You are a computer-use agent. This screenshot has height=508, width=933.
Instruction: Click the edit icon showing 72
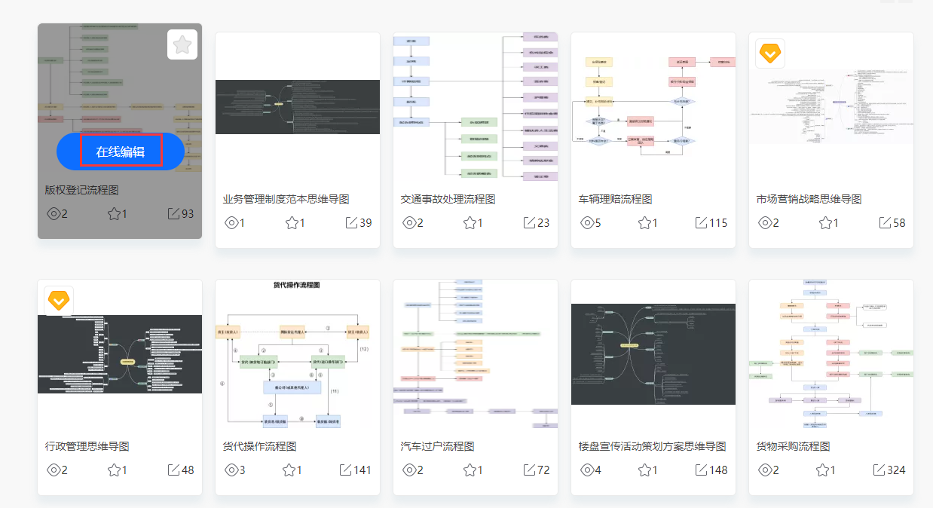[529, 470]
